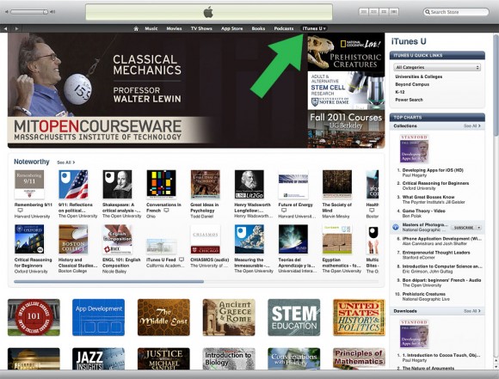Click the forward navigation arrow
This screenshot has height=379, width=499.
[16, 28]
